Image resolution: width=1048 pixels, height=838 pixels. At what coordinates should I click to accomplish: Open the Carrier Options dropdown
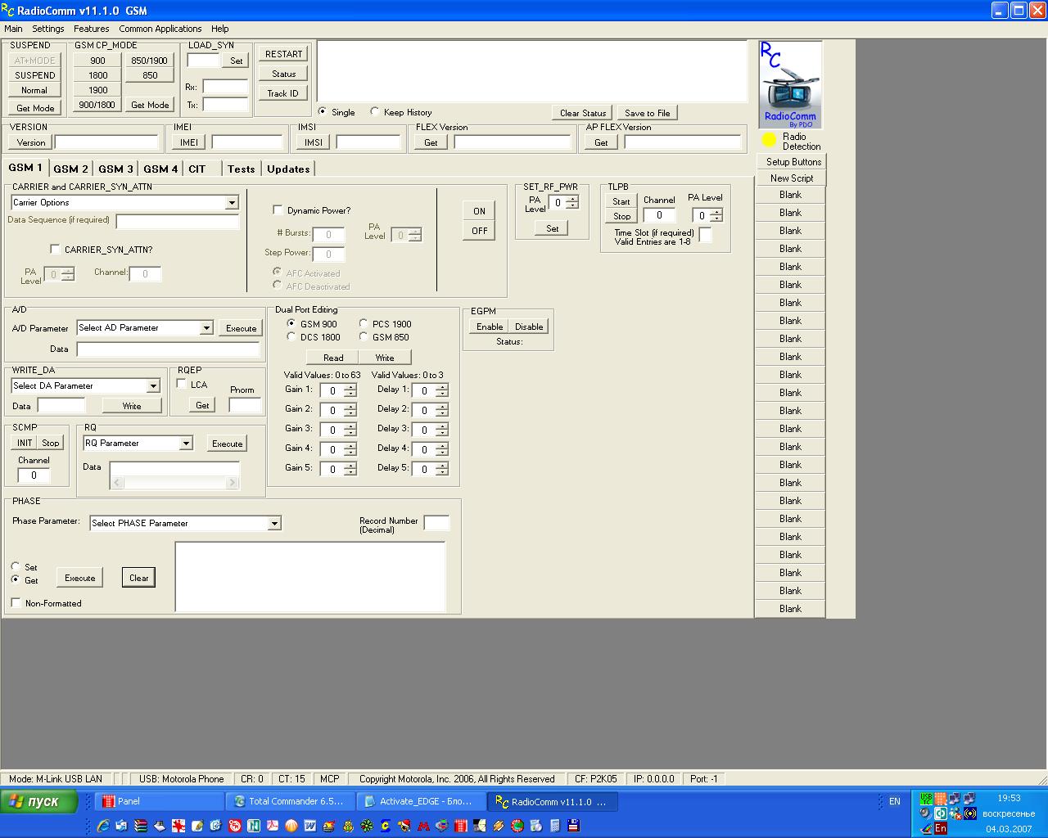pyautogui.click(x=232, y=203)
